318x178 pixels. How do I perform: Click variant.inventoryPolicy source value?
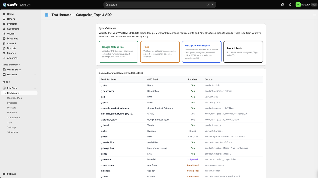(219, 142)
